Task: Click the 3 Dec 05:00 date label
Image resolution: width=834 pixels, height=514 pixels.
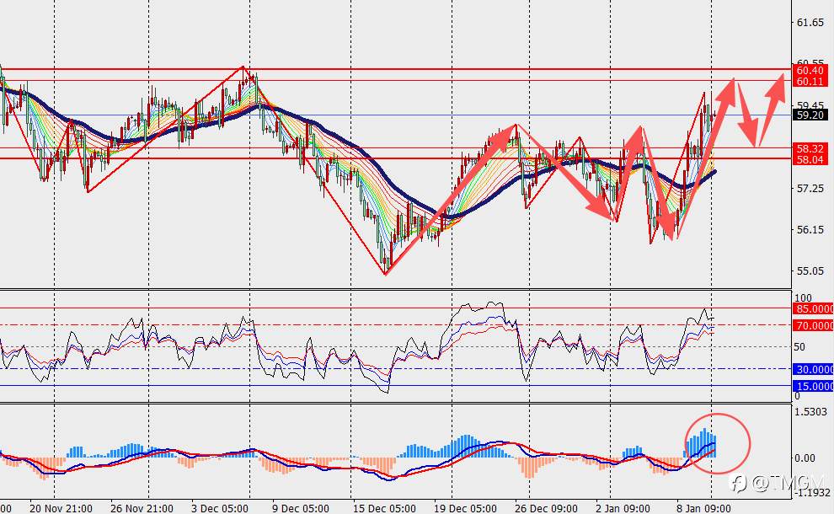Action: [220, 508]
